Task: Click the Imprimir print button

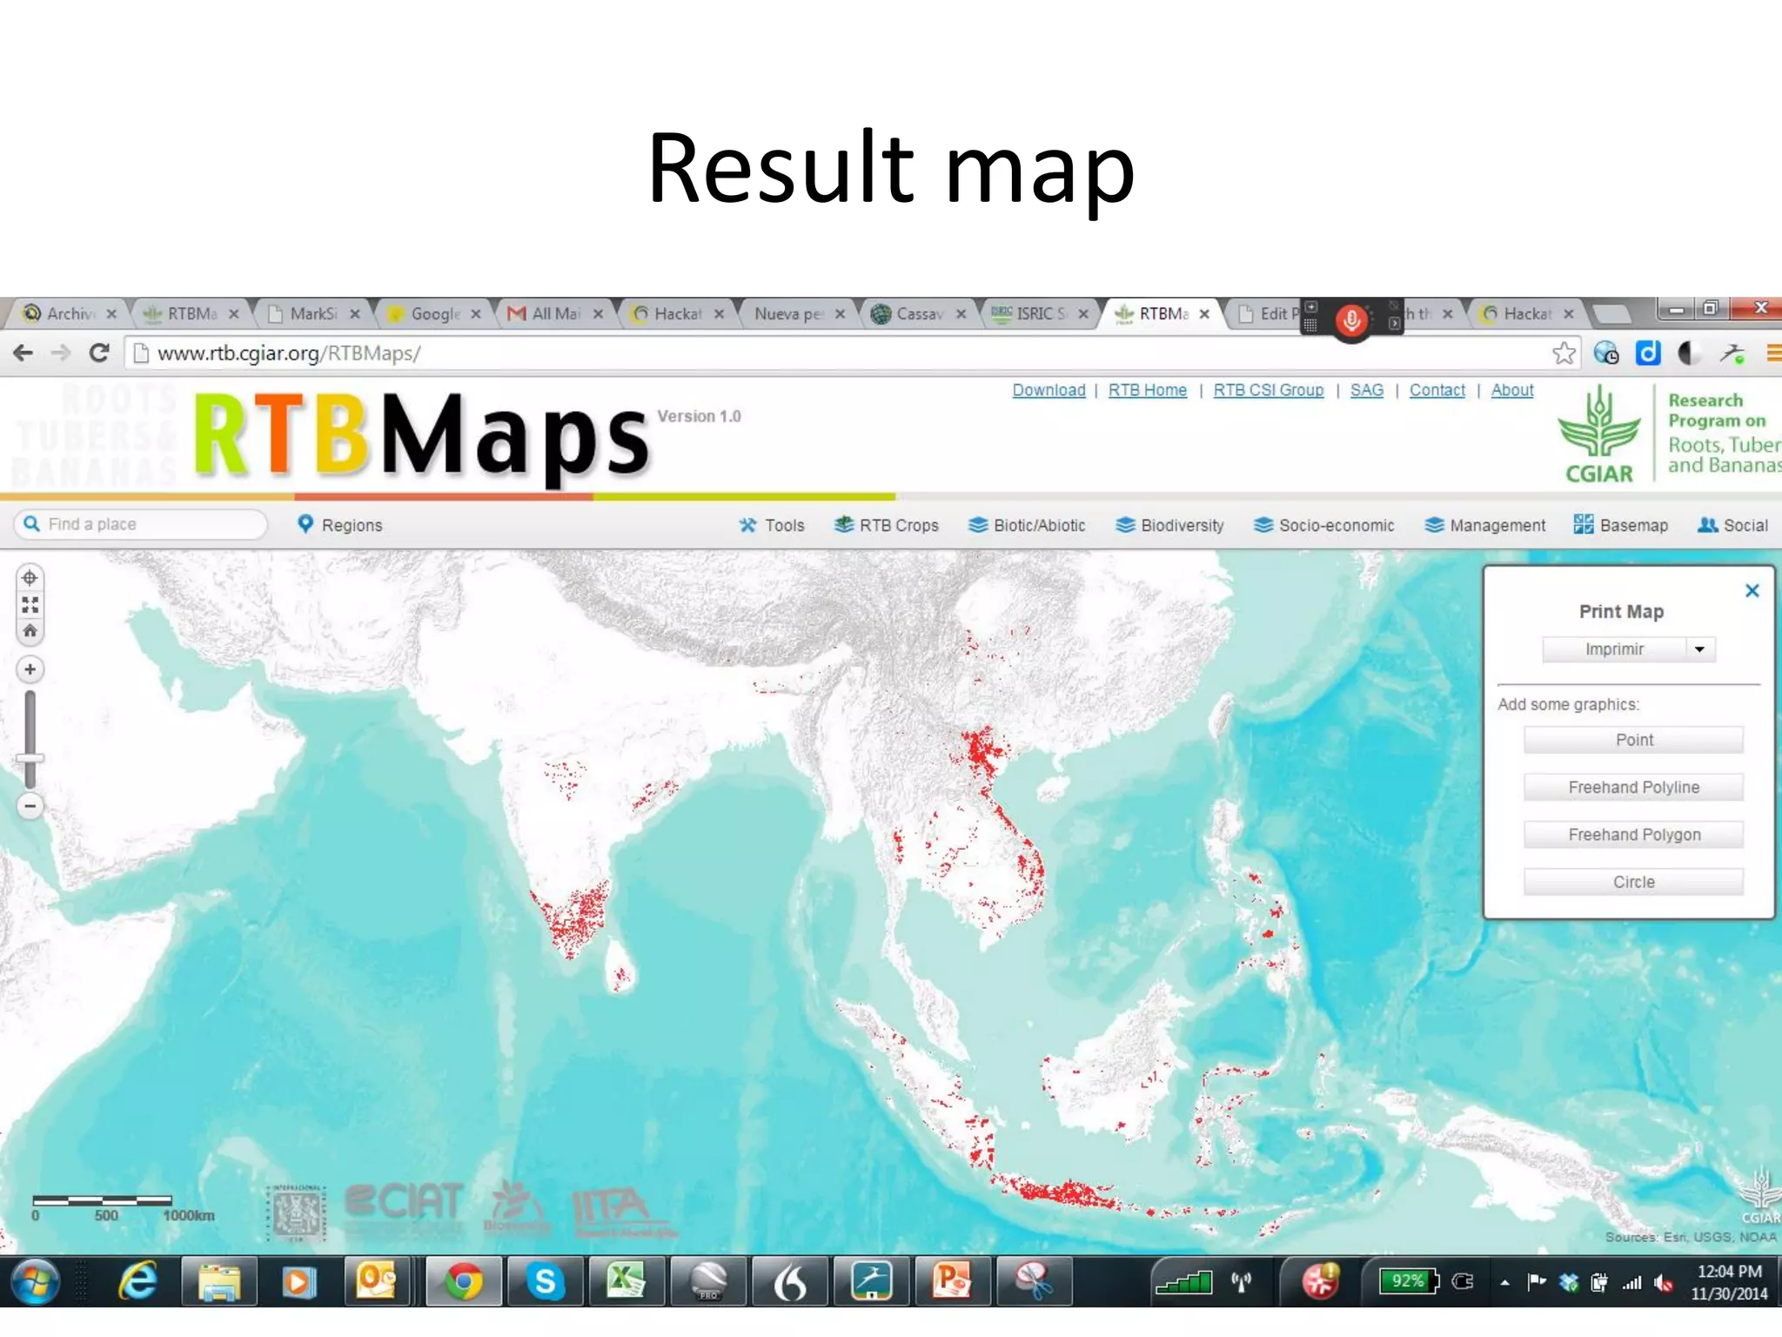Action: coord(1614,649)
